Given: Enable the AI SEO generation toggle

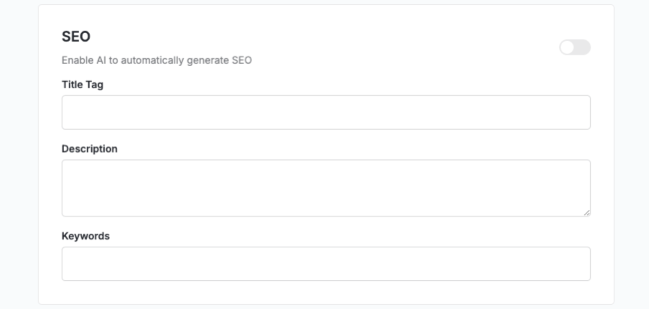Looking at the screenshot, I should click(x=575, y=47).
